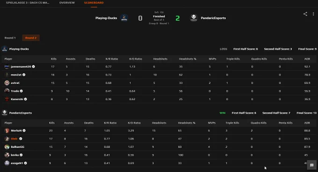Open the chat bubble widget
This screenshot has height=172, width=318.
(312, 165)
